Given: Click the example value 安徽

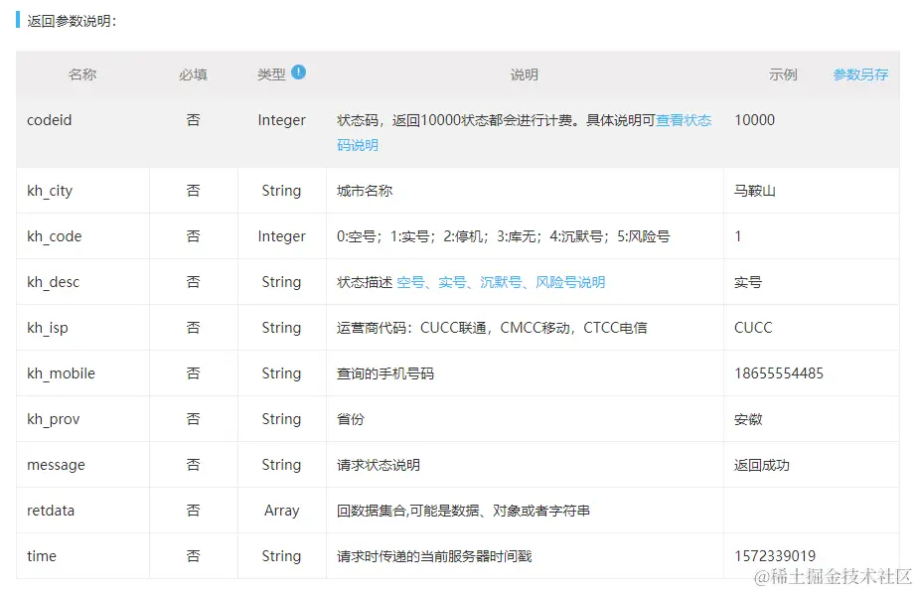Looking at the screenshot, I should pyautogui.click(x=748, y=419).
